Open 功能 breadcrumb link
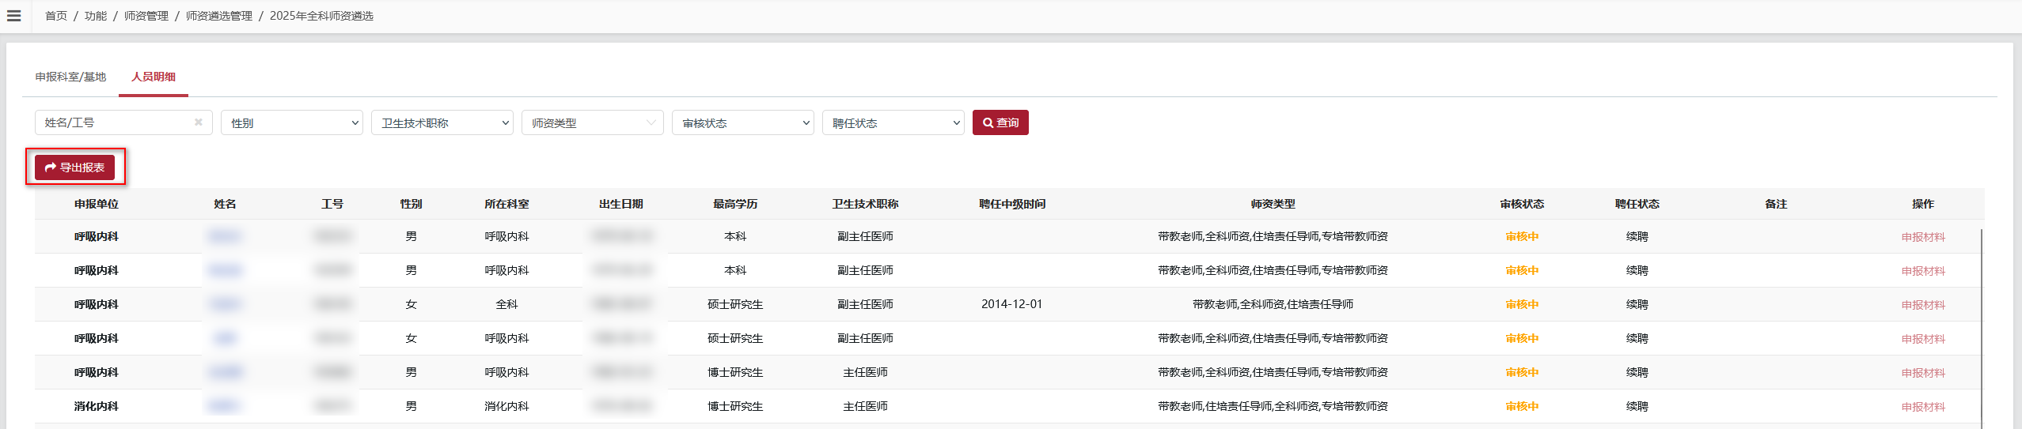Image resolution: width=2022 pixels, height=429 pixels. click(96, 16)
